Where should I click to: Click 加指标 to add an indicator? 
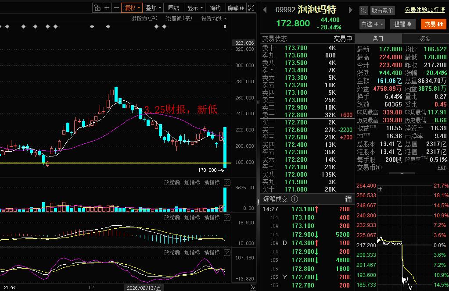point(192,182)
